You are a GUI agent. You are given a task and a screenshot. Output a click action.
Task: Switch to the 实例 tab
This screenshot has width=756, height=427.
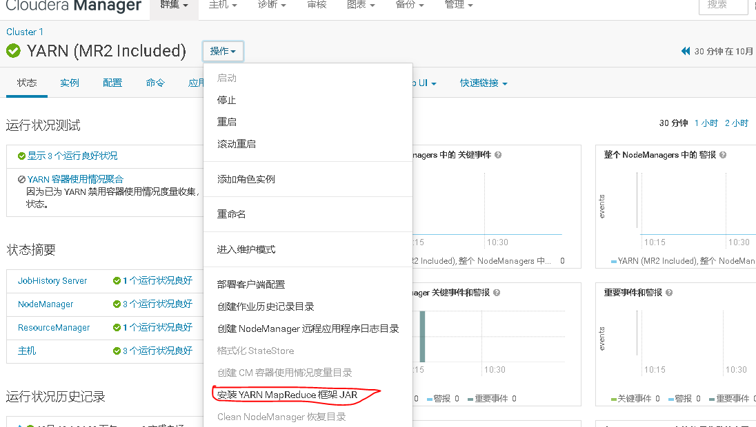click(69, 82)
